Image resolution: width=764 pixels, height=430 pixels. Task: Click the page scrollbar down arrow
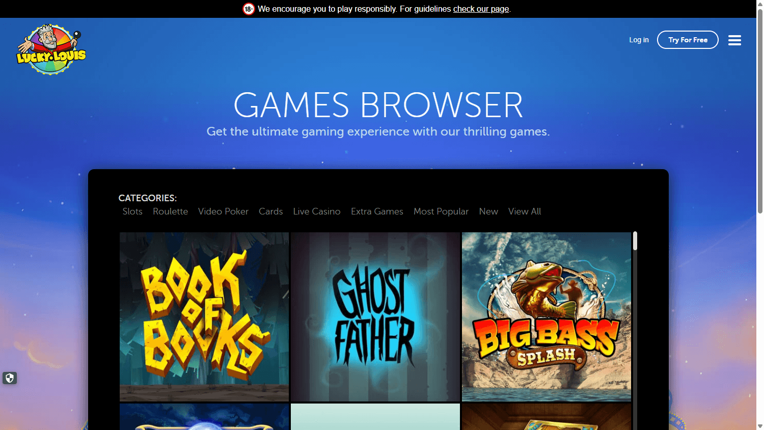pos(760,426)
